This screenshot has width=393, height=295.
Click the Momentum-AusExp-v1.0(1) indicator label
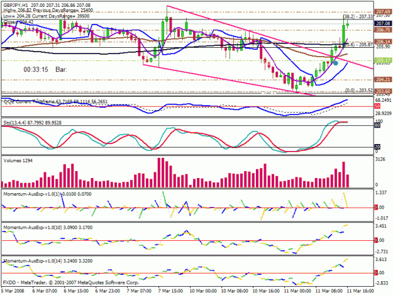pyautogui.click(x=48, y=194)
